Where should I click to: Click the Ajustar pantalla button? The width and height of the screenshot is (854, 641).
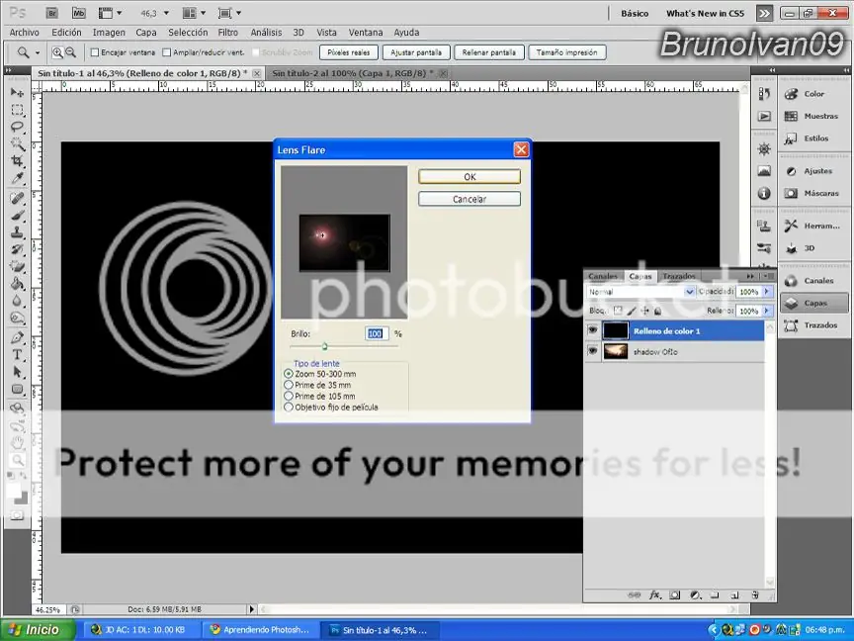pyautogui.click(x=416, y=52)
